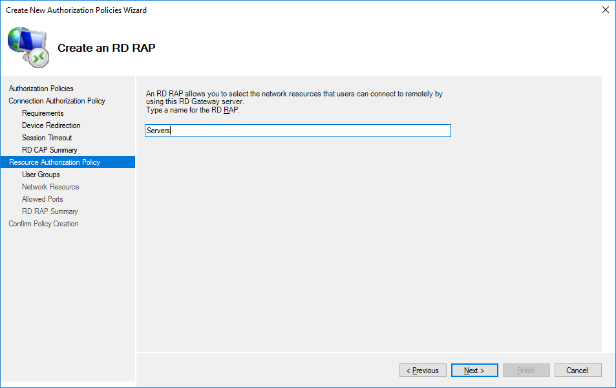Screen dimensions: 616x388
Task: Jump to Device Redirection step
Action: pyautogui.click(x=51, y=125)
